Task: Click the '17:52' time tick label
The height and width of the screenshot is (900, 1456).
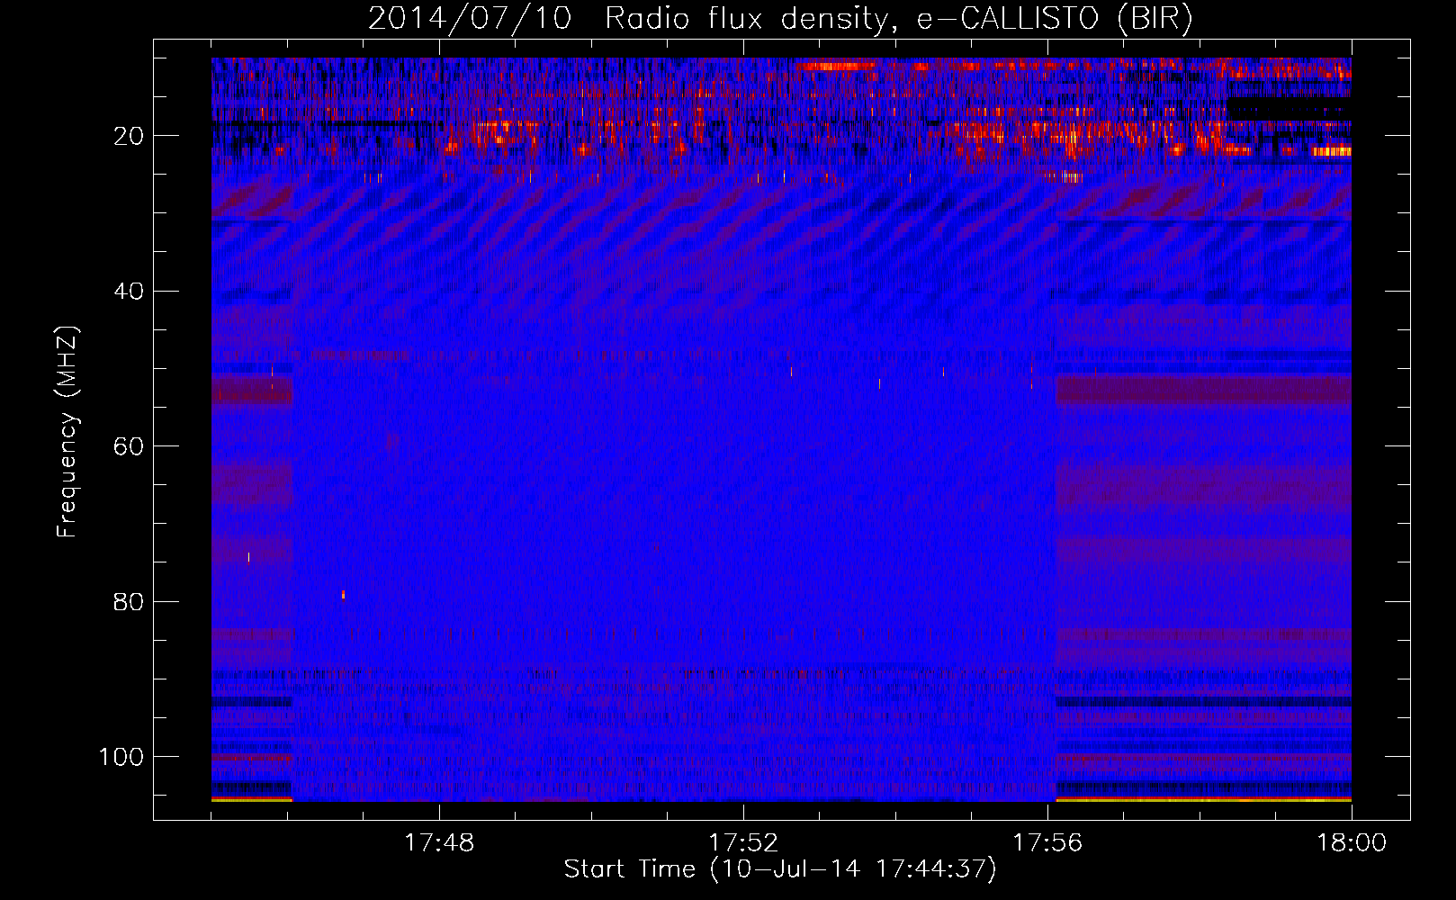Action: pos(743,843)
